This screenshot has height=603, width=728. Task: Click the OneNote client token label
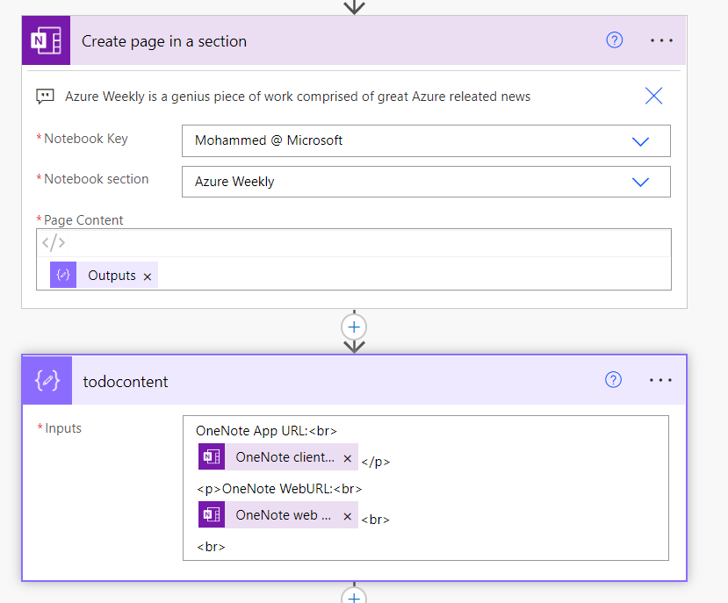pyautogui.click(x=285, y=457)
